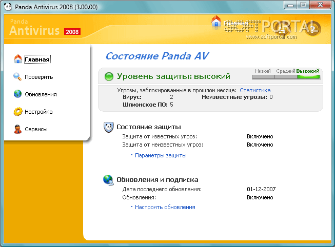This screenshot has width=335, height=247.
Task: Open the Параметры защиты link
Action: pyautogui.click(x=161, y=155)
